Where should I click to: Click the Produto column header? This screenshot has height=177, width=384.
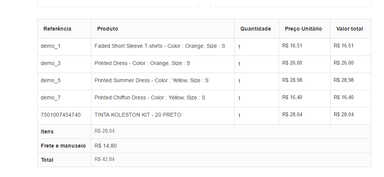(x=108, y=29)
